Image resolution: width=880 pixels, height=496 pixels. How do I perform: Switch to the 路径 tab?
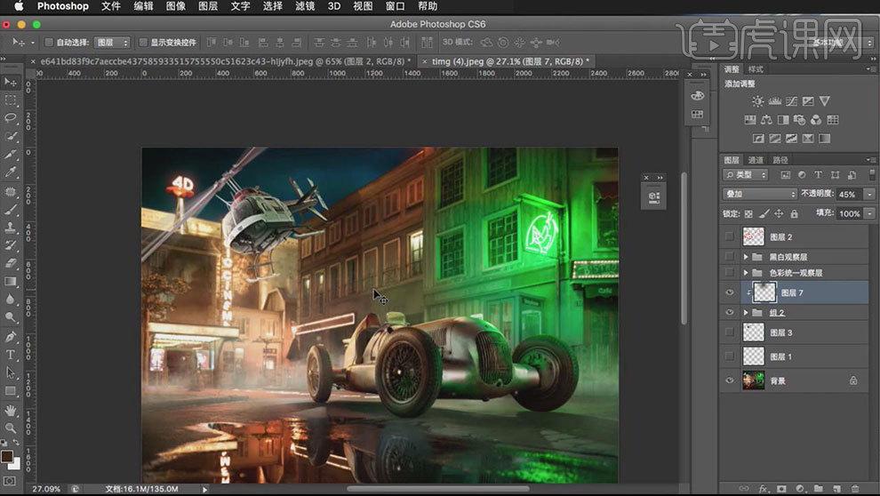point(780,160)
